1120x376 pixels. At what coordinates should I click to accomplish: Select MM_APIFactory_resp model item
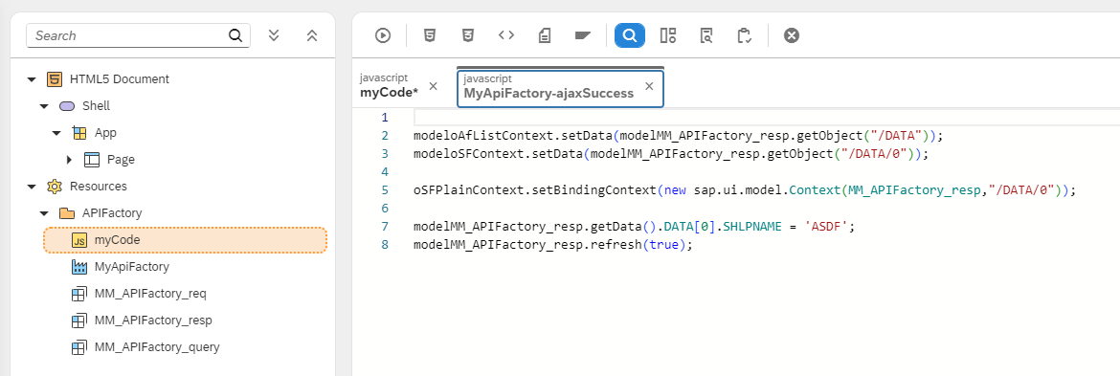click(153, 321)
